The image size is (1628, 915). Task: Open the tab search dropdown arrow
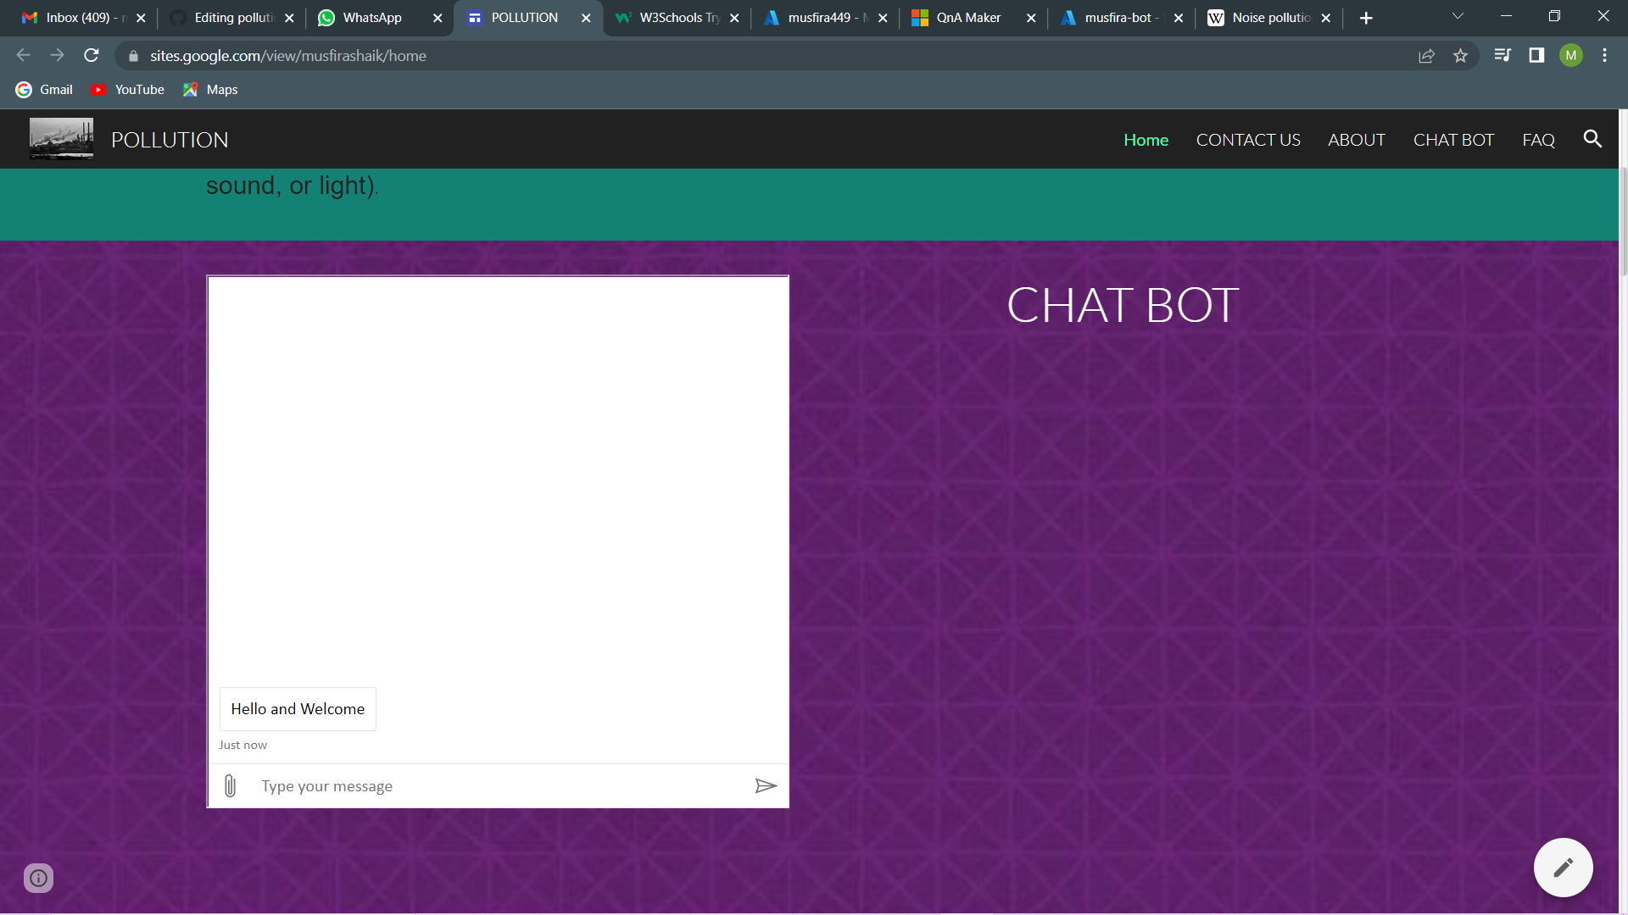(x=1457, y=16)
